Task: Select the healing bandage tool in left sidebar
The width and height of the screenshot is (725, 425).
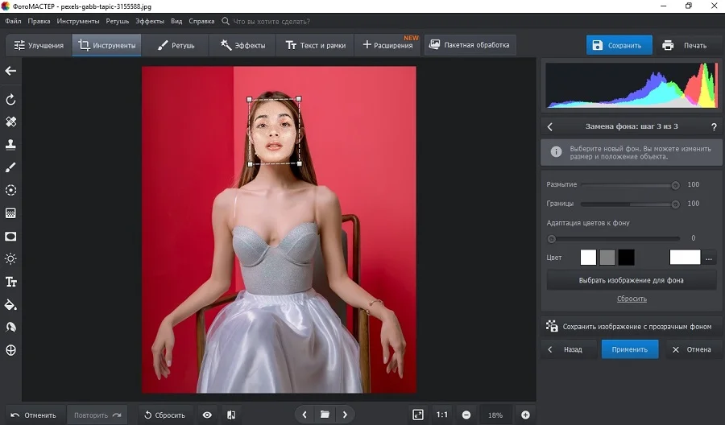Action: [10, 122]
